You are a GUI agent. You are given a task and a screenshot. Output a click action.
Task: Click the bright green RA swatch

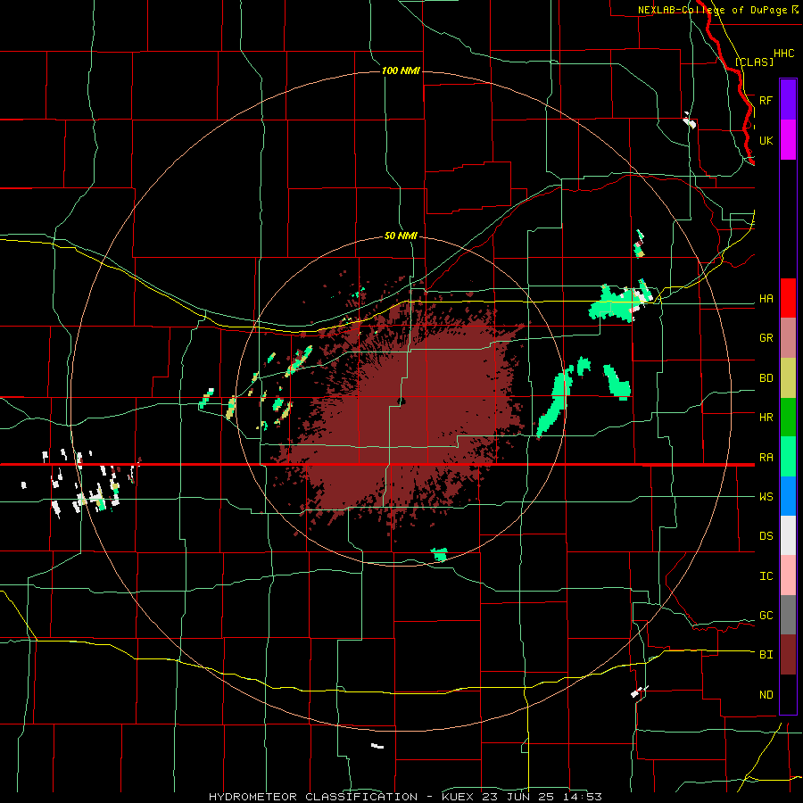[x=788, y=457]
